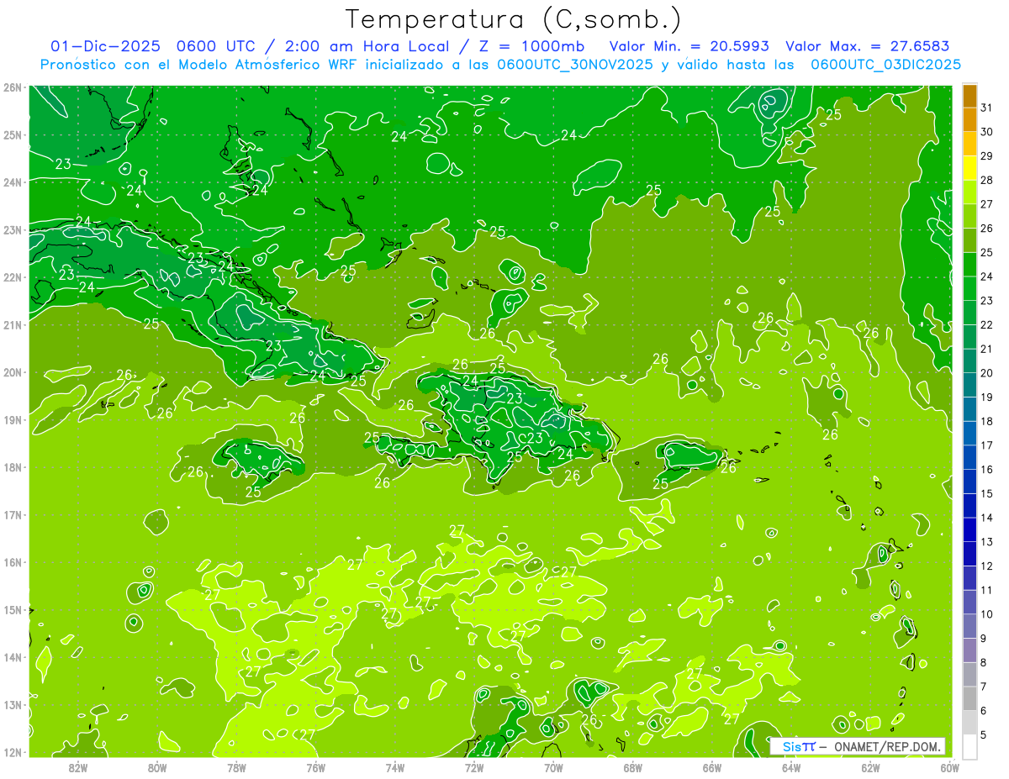Click the "12N" latitude label
Image resolution: width=1009 pixels, height=779 pixels.
coord(13,752)
